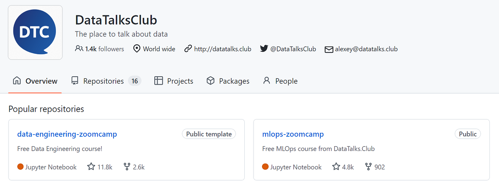Click the star icon on mlops-zoomcamp
Viewport: 499px width, 184px height.
pyautogui.click(x=336, y=167)
